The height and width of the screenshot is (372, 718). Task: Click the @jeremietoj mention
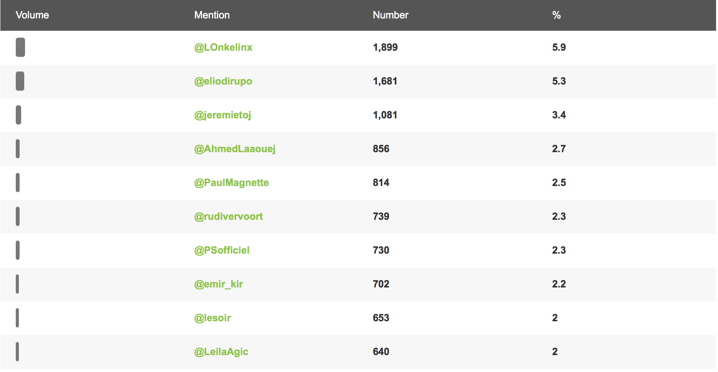pos(222,115)
